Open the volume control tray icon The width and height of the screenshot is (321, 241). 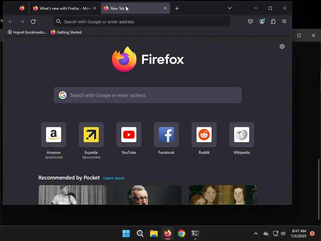(283, 233)
